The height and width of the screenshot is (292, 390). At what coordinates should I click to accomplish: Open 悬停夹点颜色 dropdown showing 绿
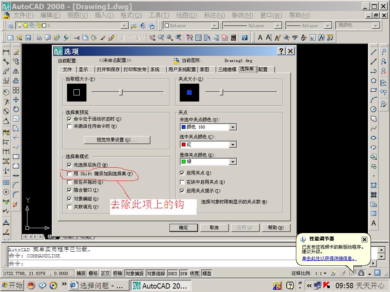tap(233, 162)
